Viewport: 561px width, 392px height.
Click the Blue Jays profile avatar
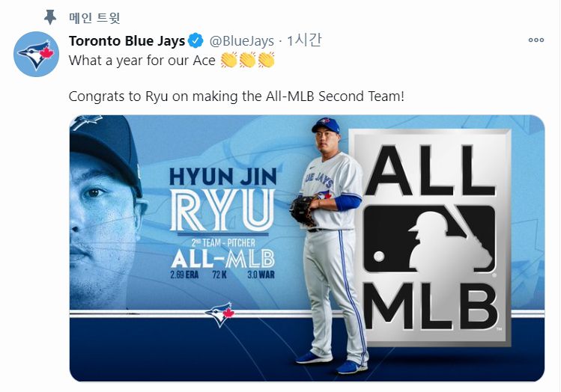[37, 54]
